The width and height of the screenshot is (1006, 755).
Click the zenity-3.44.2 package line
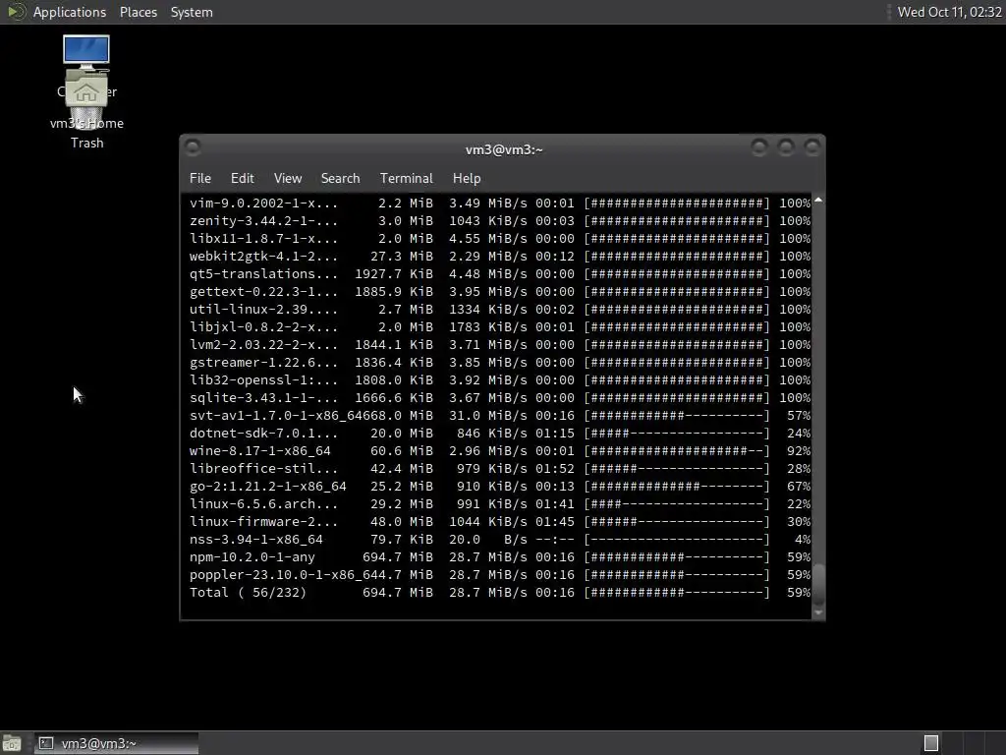[x=500, y=221]
